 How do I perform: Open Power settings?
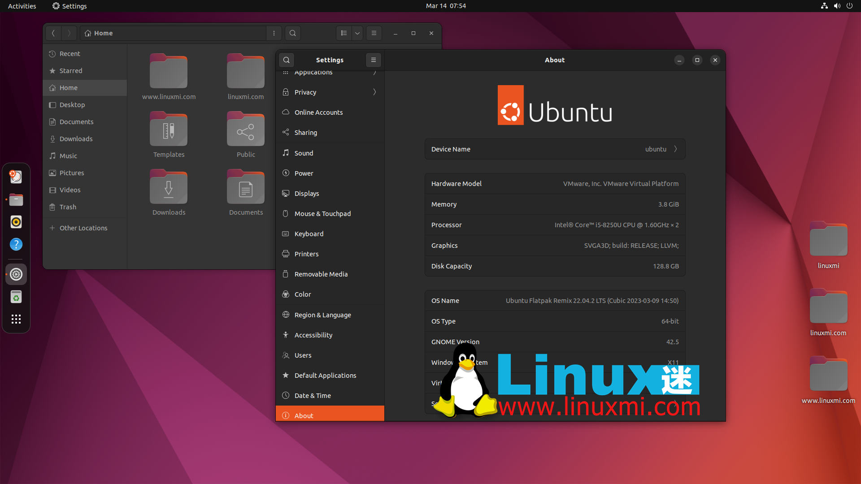click(x=330, y=173)
